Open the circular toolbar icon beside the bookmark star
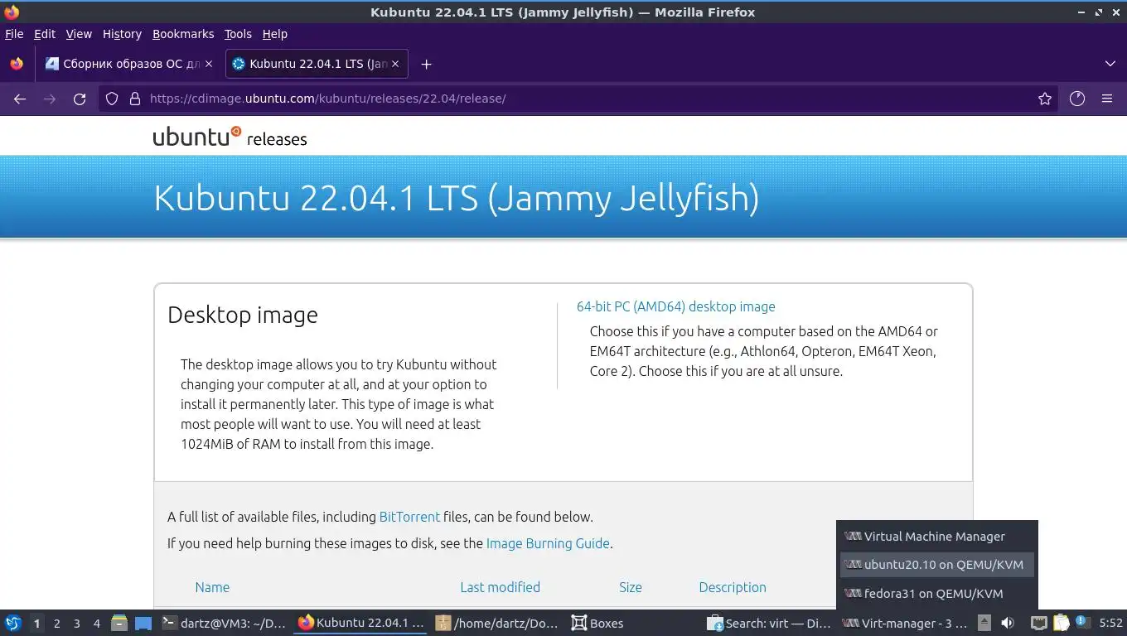Viewport: 1127px width, 636px height. [x=1077, y=99]
